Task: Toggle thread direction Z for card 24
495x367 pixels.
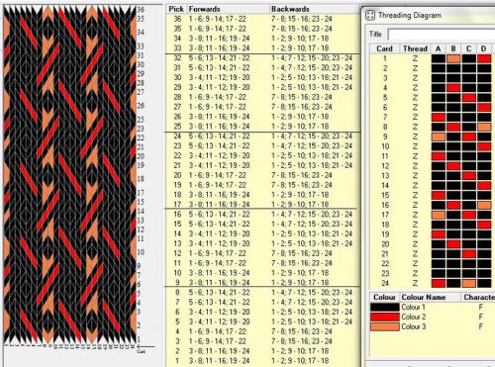Action: pos(415,283)
